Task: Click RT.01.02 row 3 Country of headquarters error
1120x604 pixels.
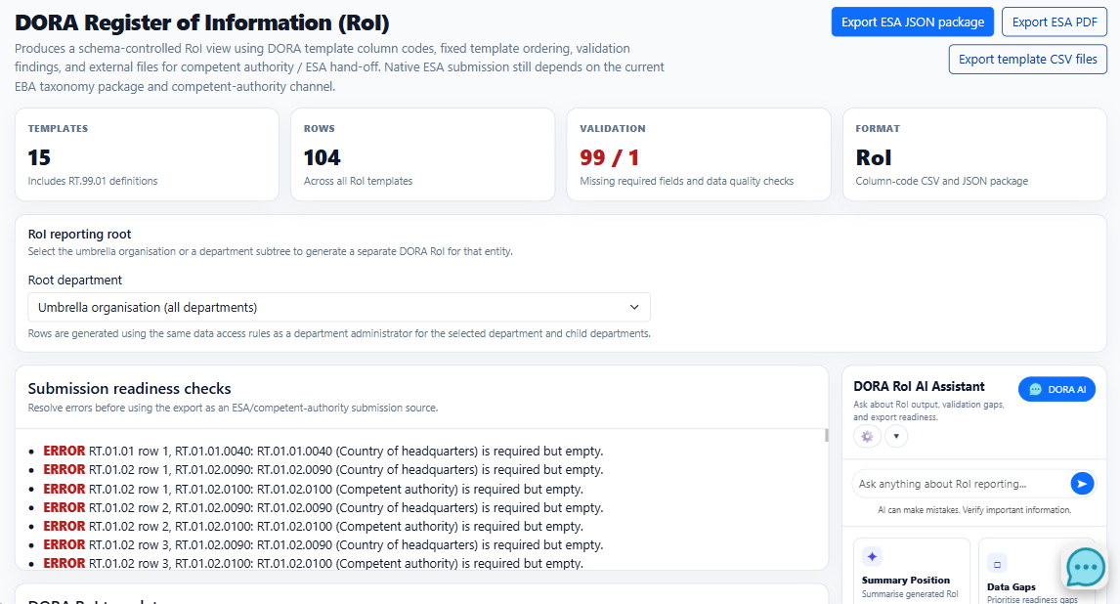Action: 323,544
